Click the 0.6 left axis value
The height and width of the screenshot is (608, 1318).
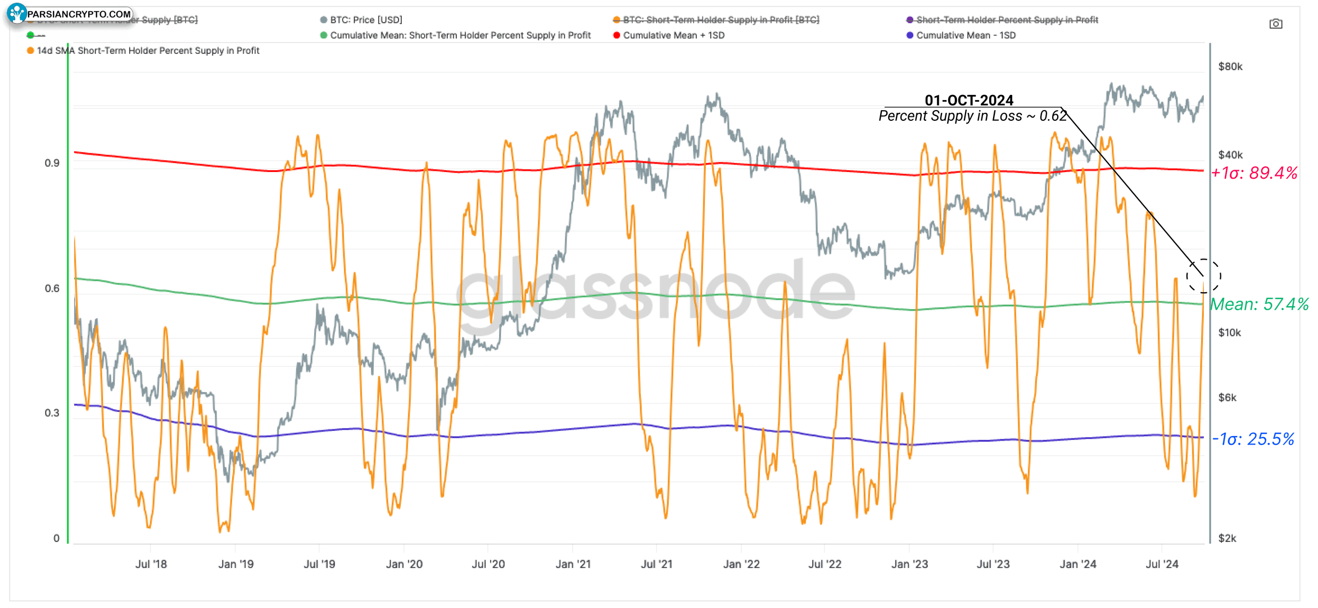(52, 288)
